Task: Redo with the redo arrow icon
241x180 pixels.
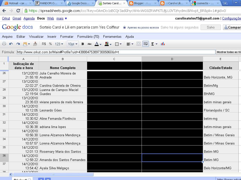Action: [x=18, y=44]
